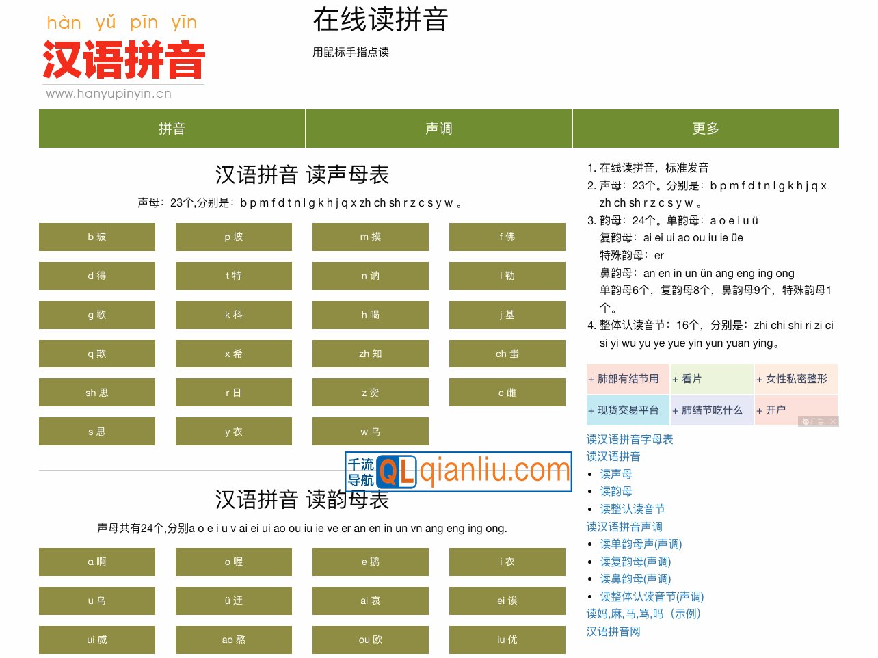This screenshot has width=878, height=658.
Task: Open the 更多 menu
Action: point(705,129)
